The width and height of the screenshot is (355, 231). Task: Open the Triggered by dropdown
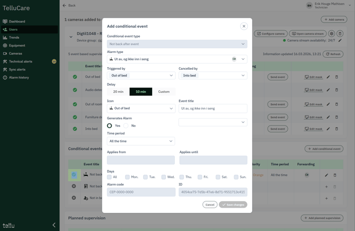pos(141,75)
